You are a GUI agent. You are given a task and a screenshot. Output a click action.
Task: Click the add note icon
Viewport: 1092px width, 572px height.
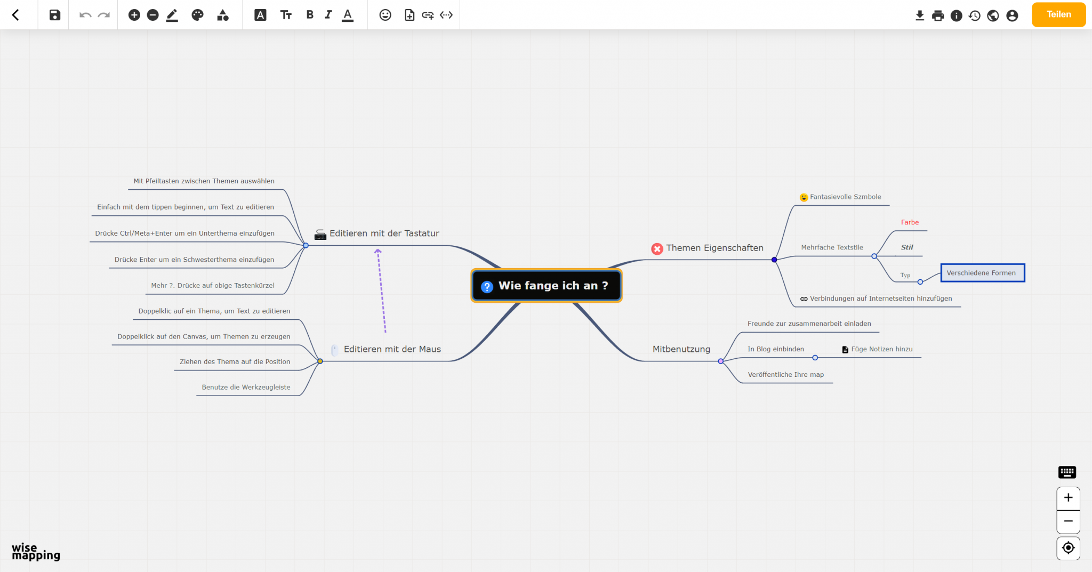409,15
